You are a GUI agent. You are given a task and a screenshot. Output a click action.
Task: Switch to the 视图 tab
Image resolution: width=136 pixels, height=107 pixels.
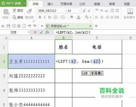click(127, 4)
